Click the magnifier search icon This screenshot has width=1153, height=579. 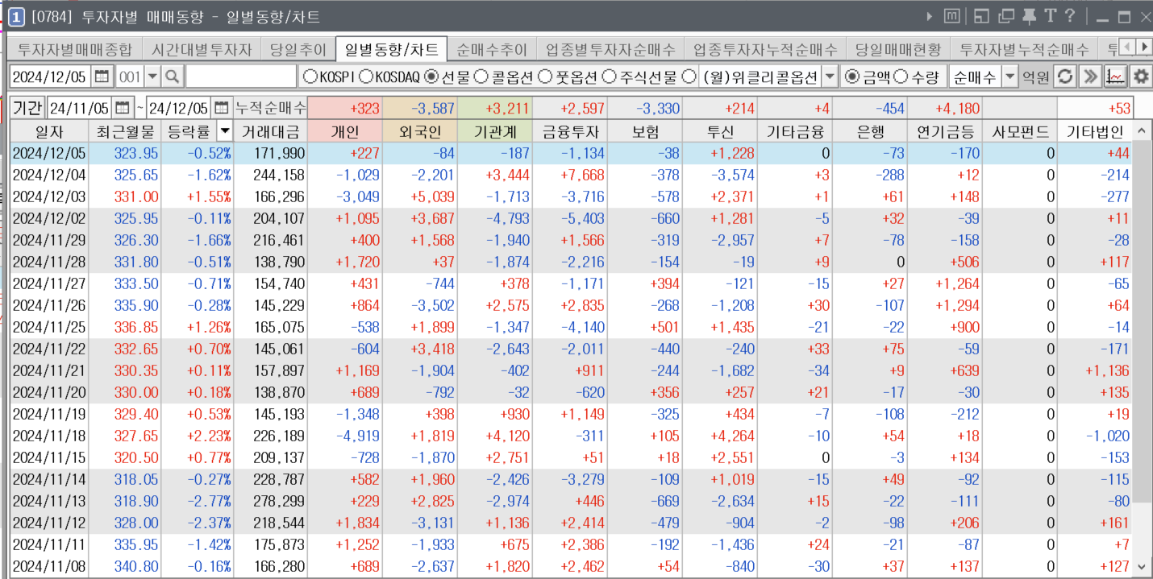(173, 77)
